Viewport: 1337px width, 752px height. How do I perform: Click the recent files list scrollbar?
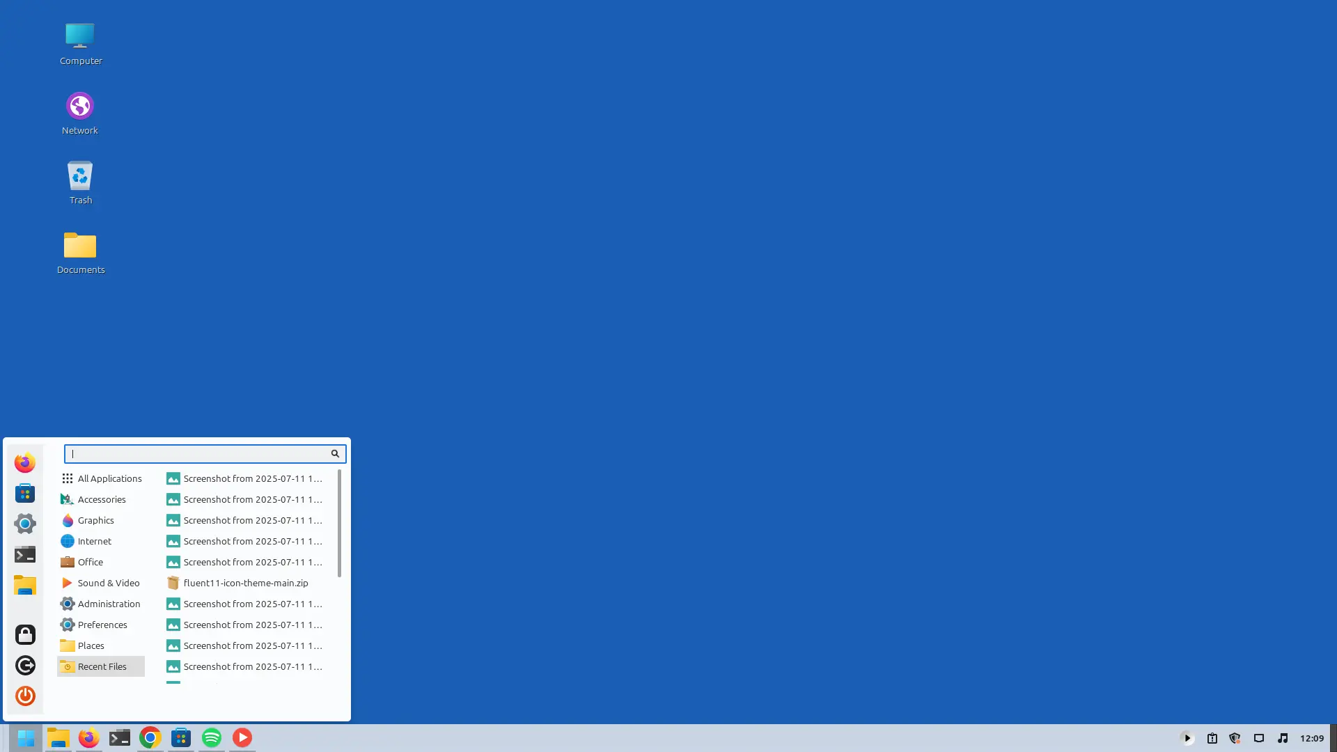339,524
